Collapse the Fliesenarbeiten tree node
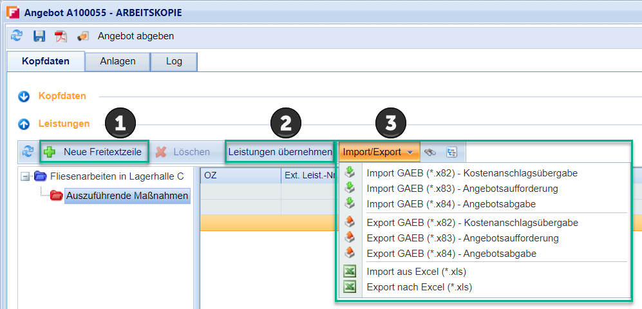Viewport: 642px width, 309px height. pyautogui.click(x=25, y=176)
